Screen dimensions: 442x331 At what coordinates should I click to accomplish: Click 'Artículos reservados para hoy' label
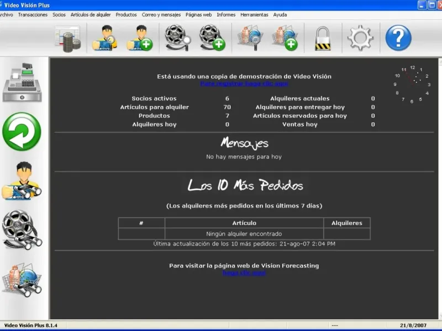click(300, 116)
